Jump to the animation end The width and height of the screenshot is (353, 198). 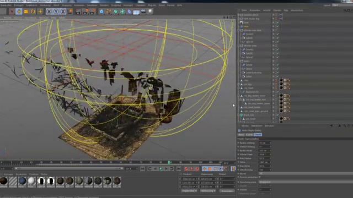pos(179,169)
